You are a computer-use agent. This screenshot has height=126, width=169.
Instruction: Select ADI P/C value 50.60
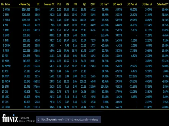(x=84, y=56)
